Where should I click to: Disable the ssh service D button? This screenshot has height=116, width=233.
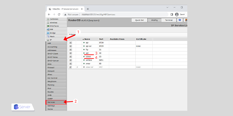coord(70,53)
